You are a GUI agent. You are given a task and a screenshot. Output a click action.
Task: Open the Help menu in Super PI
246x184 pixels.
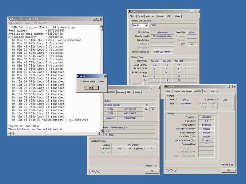pos(43,23)
